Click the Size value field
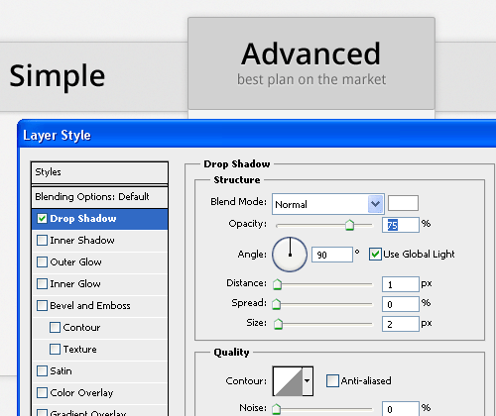Image resolution: width=496 pixels, height=416 pixels. [401, 324]
